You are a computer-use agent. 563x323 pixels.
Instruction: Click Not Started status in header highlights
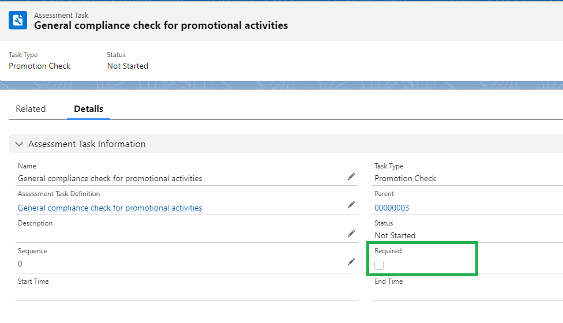pyautogui.click(x=127, y=66)
